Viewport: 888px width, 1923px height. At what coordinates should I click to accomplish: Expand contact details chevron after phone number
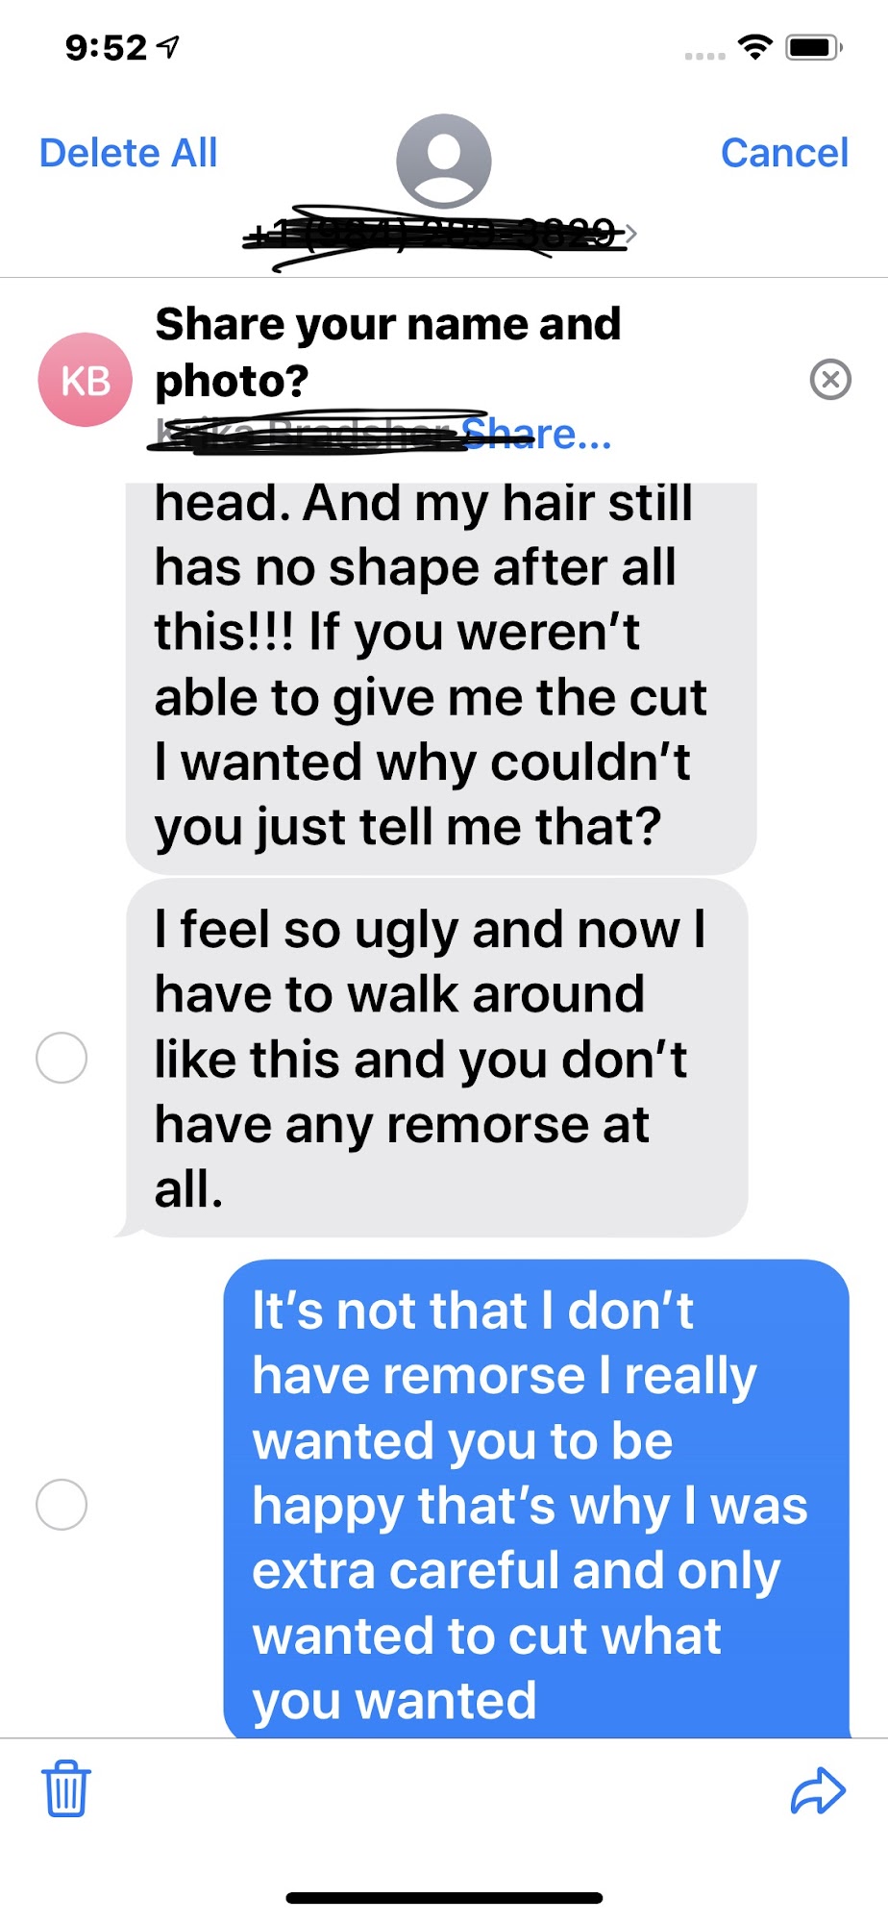[631, 233]
